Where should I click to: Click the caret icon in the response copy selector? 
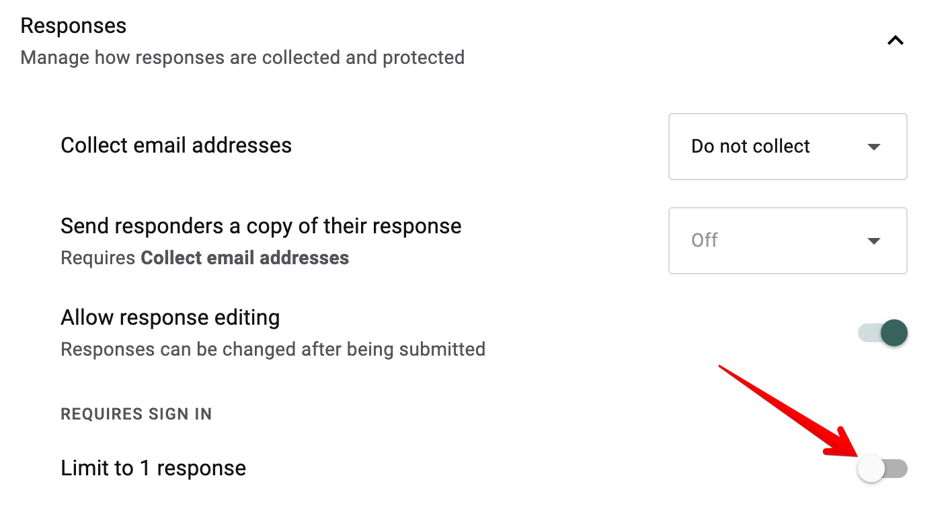874,241
